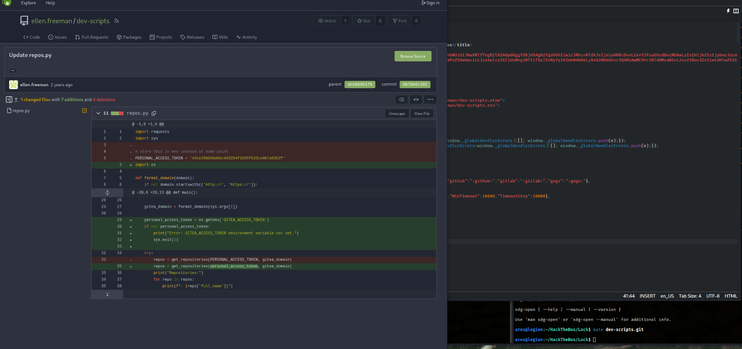Collapse the repos.py diff section
This screenshot has height=349, width=742.
pyautogui.click(x=98, y=113)
